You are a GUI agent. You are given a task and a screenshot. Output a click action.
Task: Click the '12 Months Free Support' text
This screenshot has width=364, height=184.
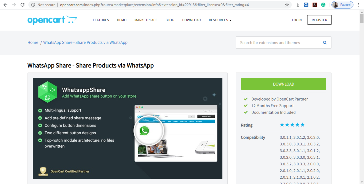272,106
